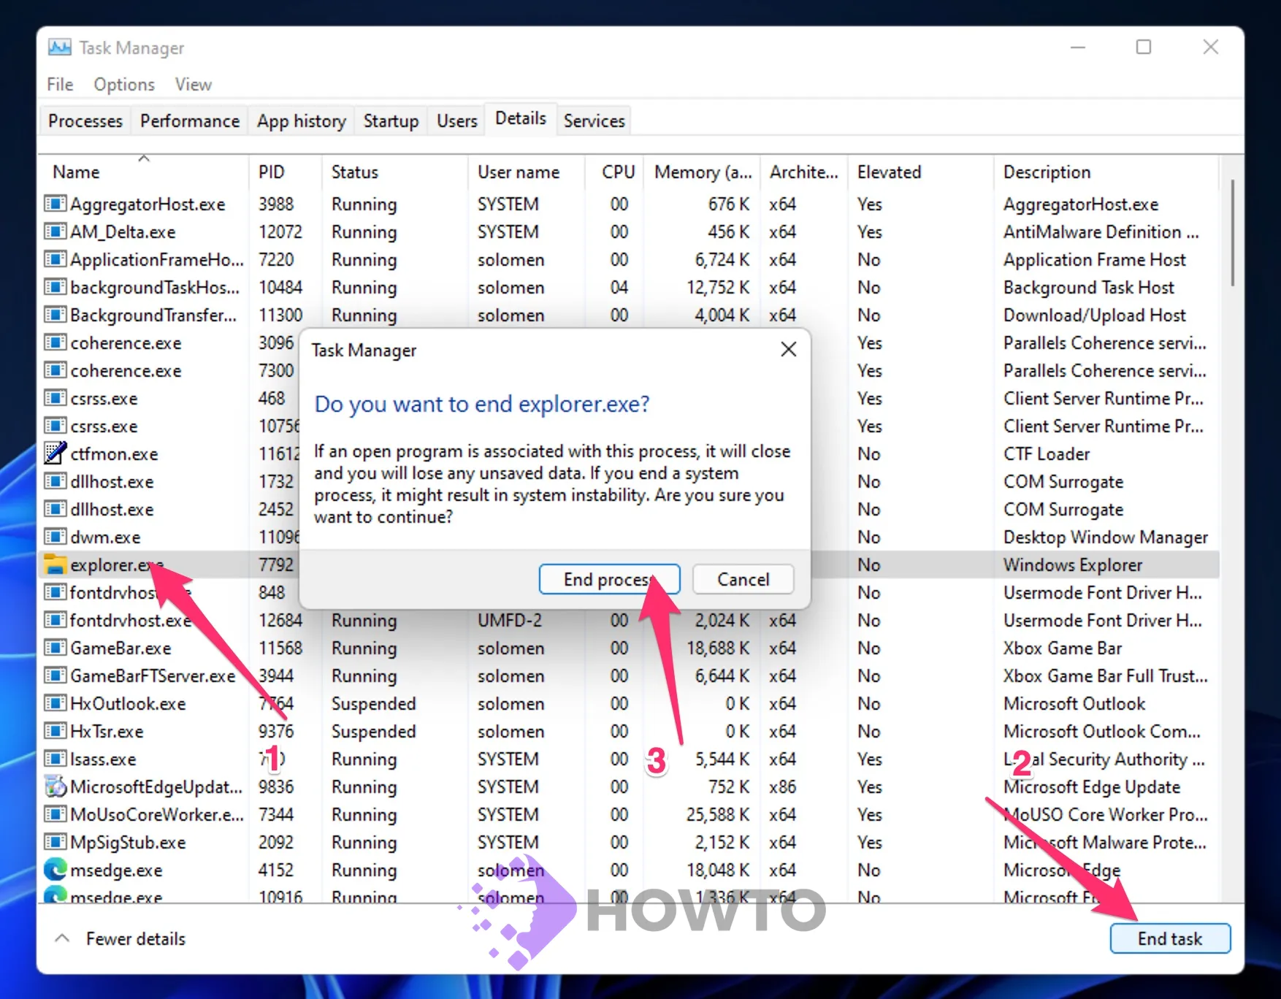Viewport: 1281px width, 999px height.
Task: Click the msedge.exe Edge icon with PID 4152
Action: click(56, 870)
